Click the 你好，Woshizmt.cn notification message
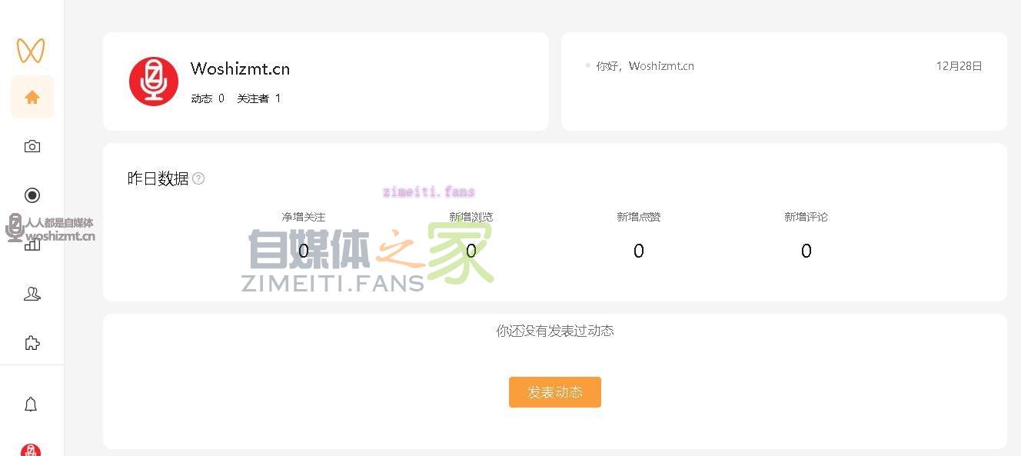This screenshot has height=456, width=1021. point(644,66)
